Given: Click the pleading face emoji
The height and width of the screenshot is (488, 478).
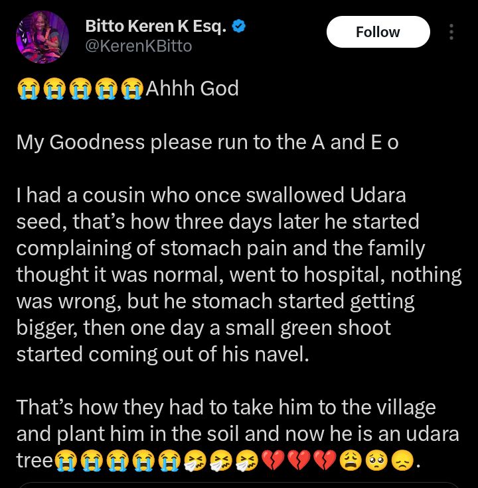Looking at the screenshot, I should click(375, 460).
